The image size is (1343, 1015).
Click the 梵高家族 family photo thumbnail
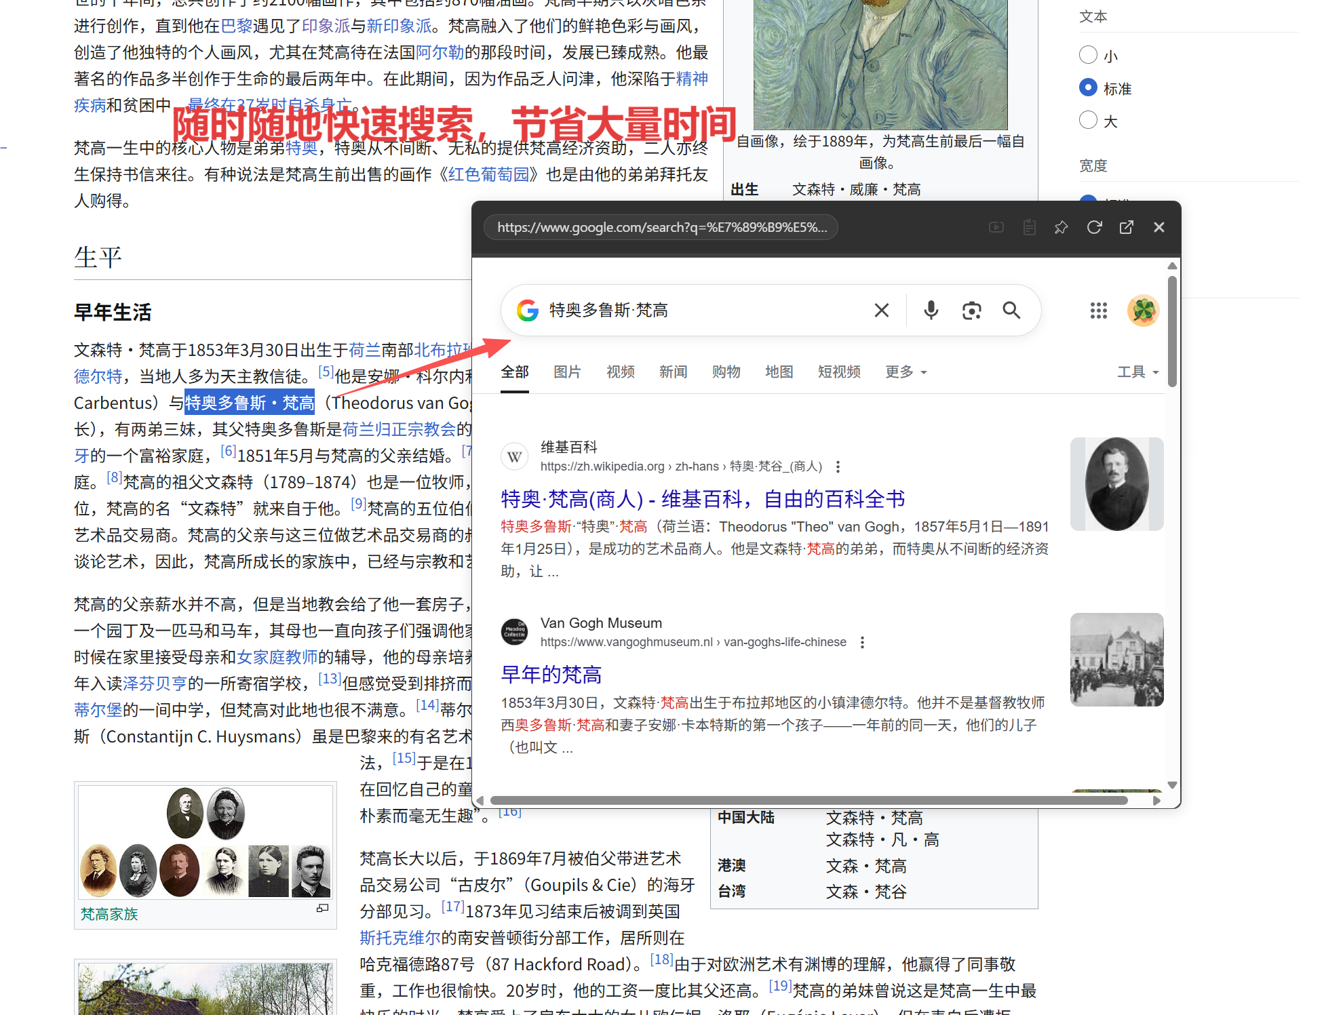(x=206, y=841)
